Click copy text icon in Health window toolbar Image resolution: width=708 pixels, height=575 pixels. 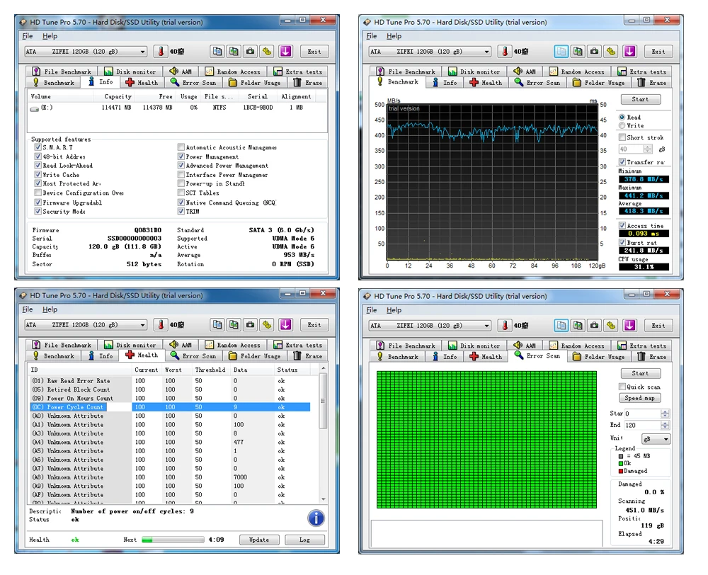[x=217, y=325]
